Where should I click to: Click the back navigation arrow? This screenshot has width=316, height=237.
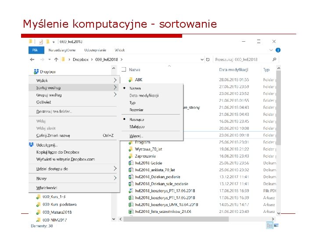32,59
